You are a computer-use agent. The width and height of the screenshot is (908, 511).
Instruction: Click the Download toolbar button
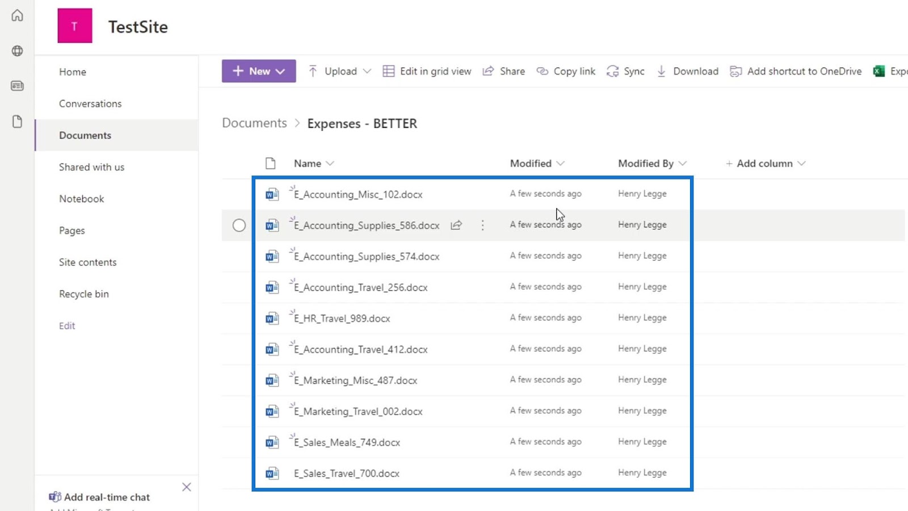[687, 71]
